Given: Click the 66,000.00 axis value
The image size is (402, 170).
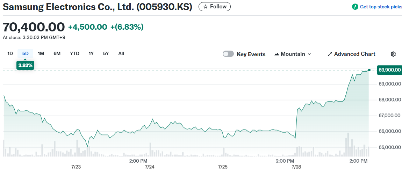Looking at the screenshot, I should pos(390,131).
